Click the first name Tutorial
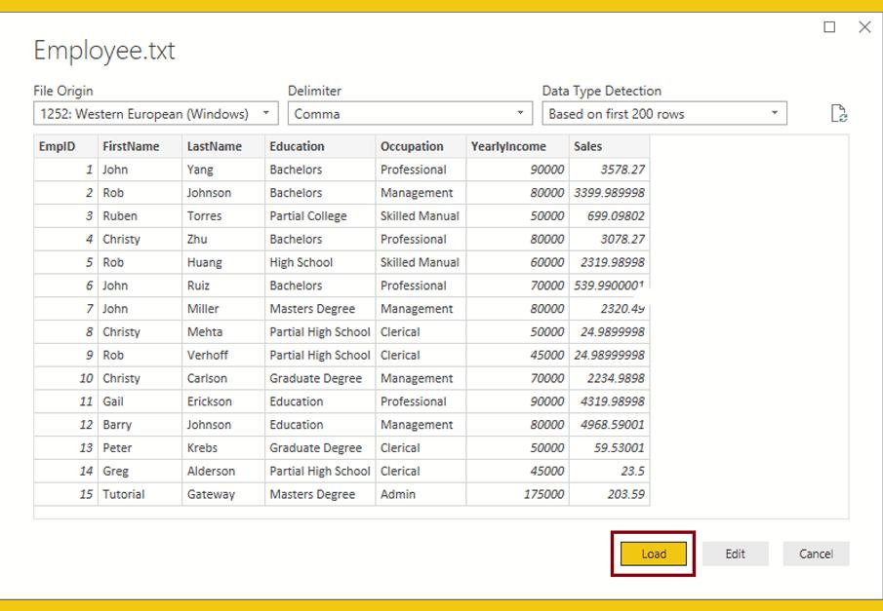883x611 pixels. coord(140,494)
